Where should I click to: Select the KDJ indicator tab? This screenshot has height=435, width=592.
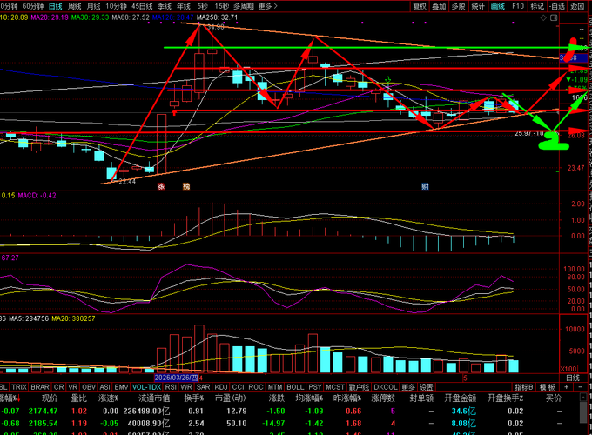point(221,387)
